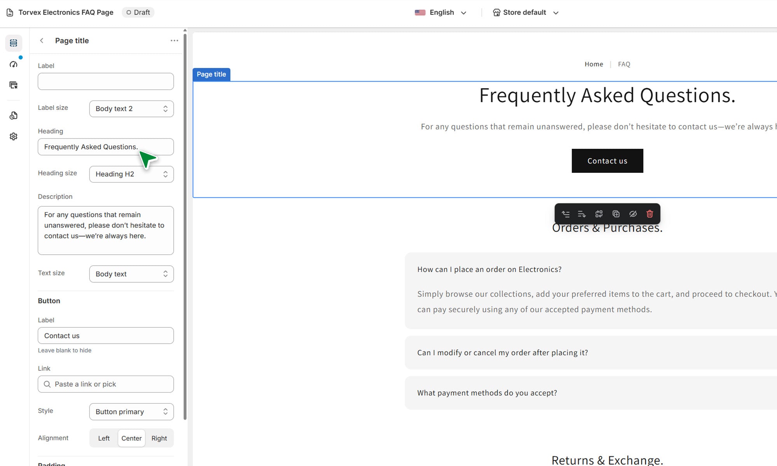Delete section with red trash icon
The height and width of the screenshot is (466, 777).
(x=650, y=214)
